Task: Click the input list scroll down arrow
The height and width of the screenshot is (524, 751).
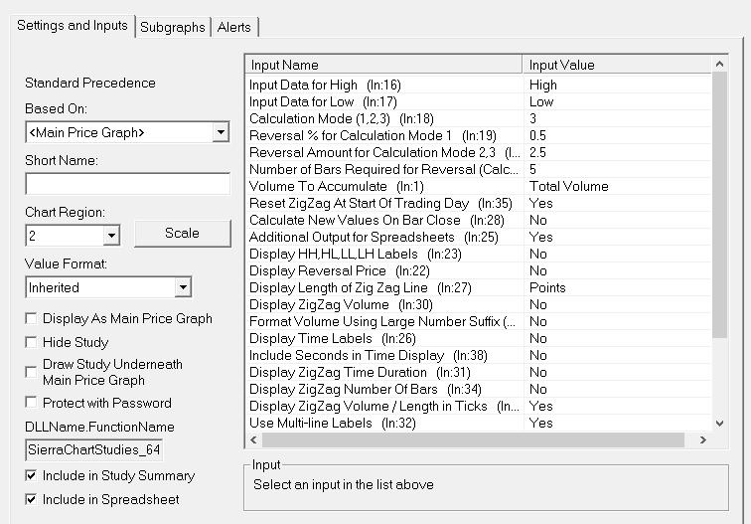Action: point(719,424)
